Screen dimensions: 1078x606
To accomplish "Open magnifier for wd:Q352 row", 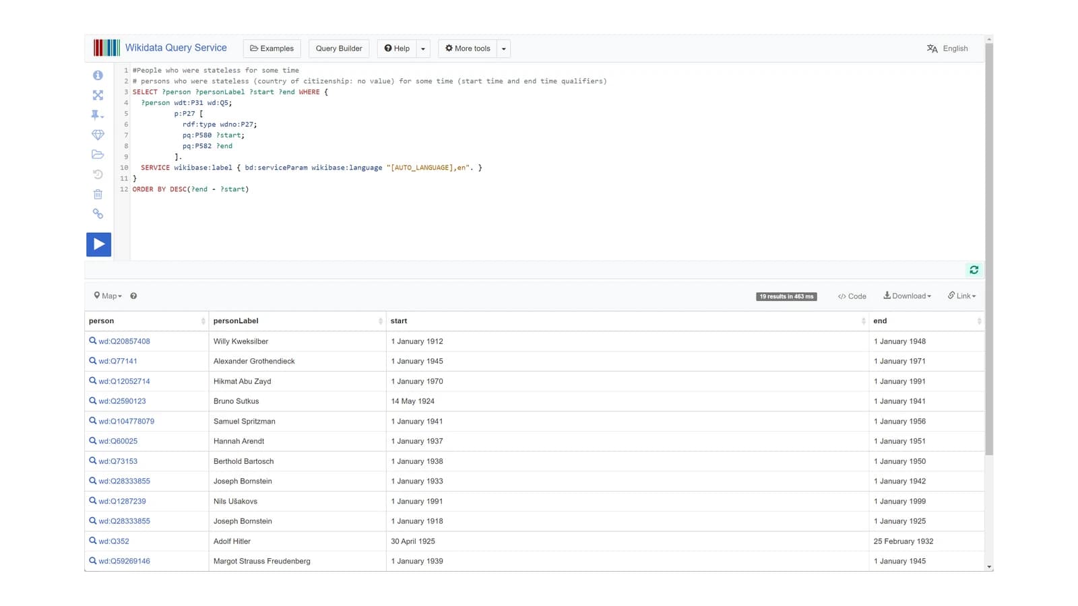I will 93,541.
